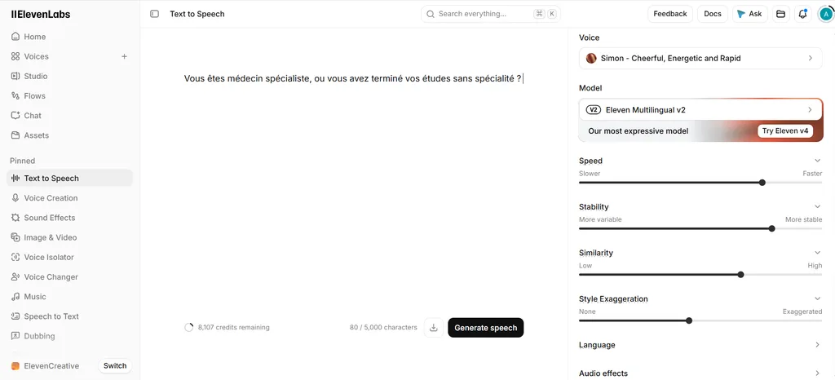Click the Voices grid icon in sidebar
Image resolution: width=835 pixels, height=380 pixels.
click(15, 56)
